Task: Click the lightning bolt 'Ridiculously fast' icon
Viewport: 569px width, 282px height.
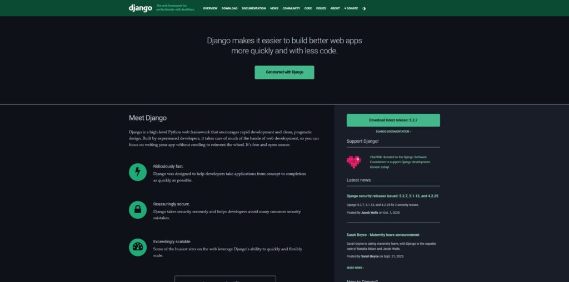Action: click(138, 172)
